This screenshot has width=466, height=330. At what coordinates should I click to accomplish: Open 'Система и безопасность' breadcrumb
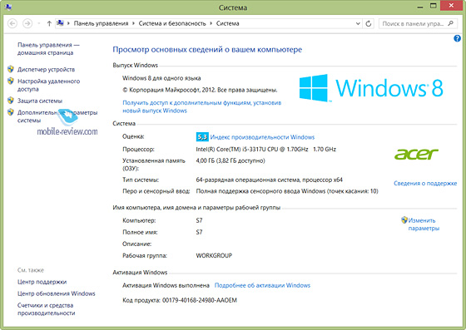(x=172, y=23)
